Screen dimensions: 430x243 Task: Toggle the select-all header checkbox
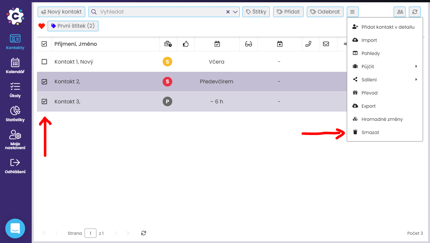click(44, 44)
